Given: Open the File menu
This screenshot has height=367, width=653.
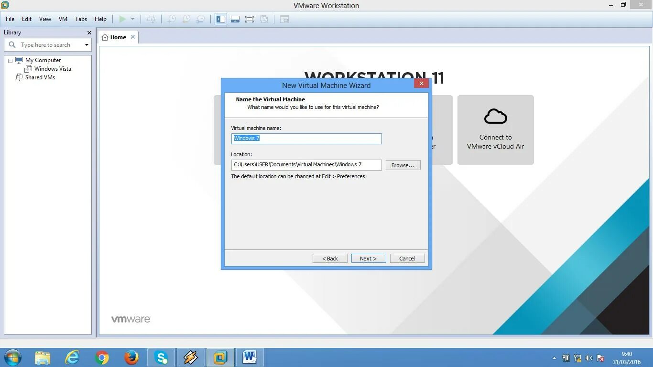Looking at the screenshot, I should (x=10, y=19).
